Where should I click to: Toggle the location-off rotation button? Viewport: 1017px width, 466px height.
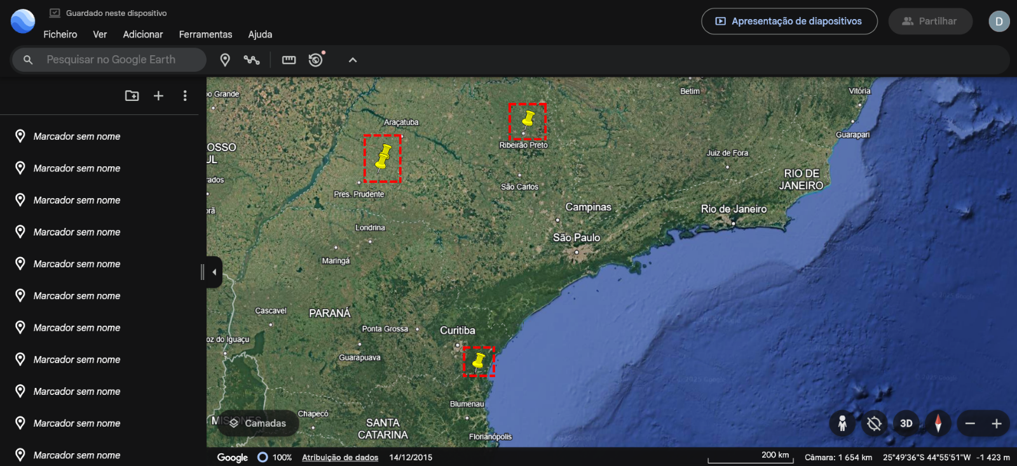[874, 423]
